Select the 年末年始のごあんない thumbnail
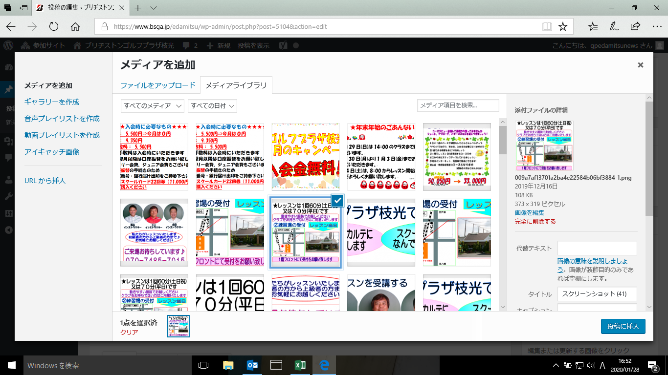668x375 pixels. point(381,157)
